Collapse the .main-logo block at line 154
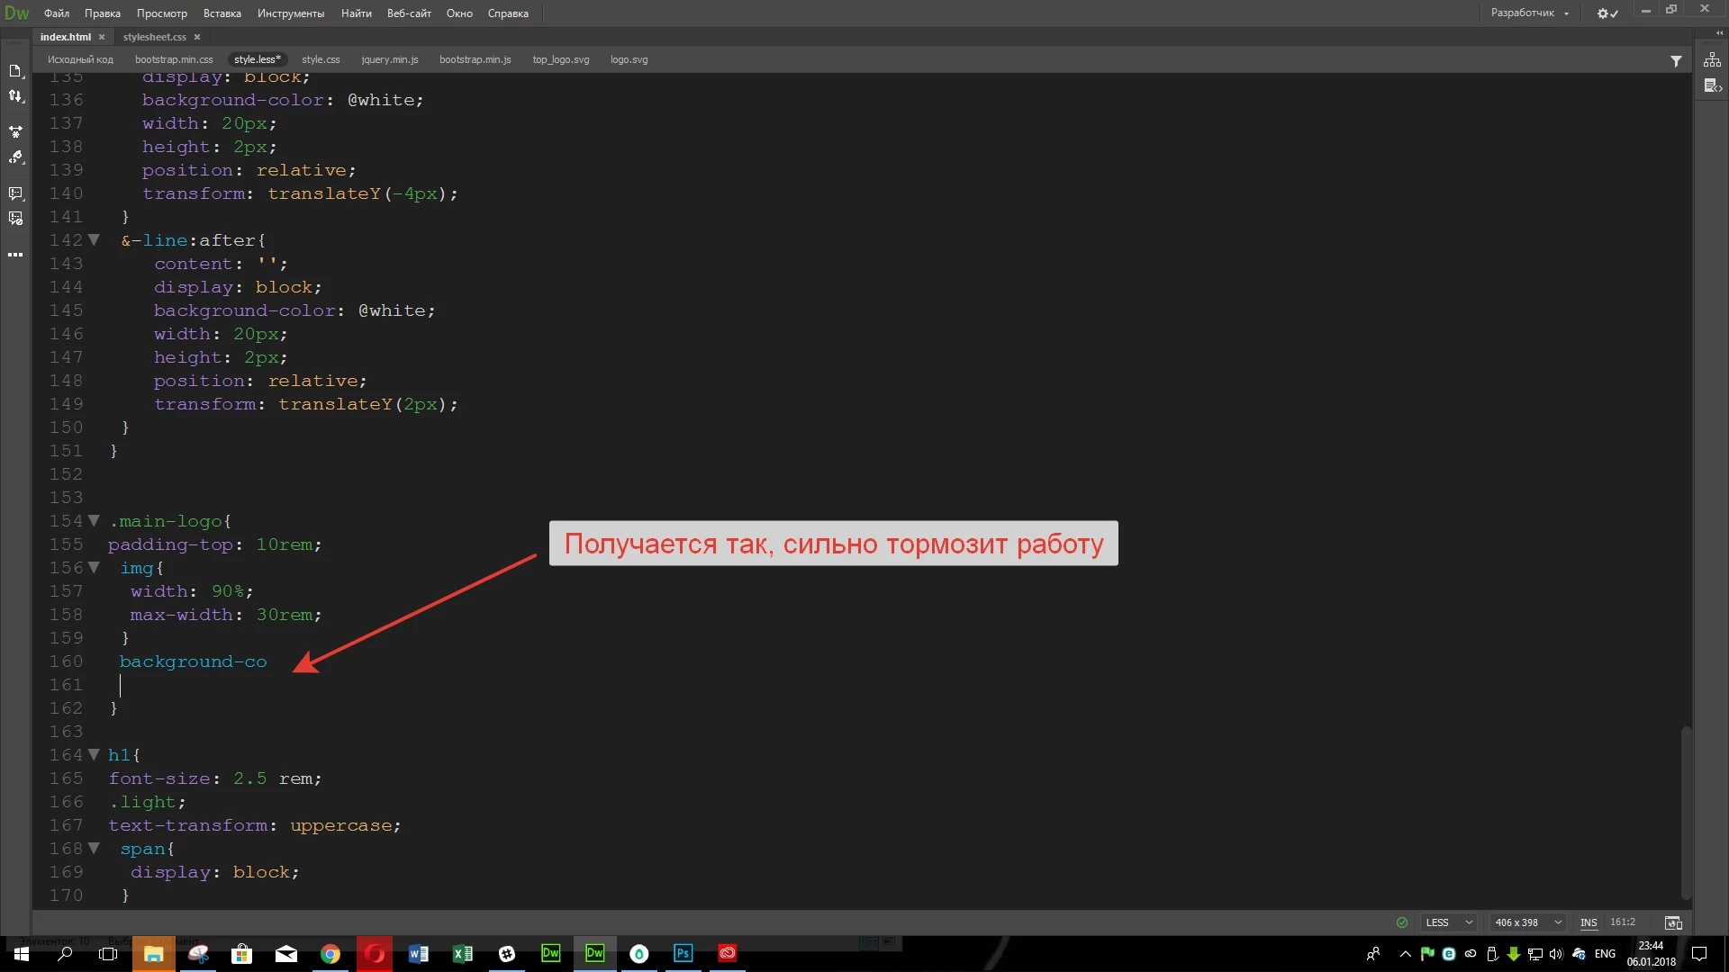This screenshot has width=1729, height=972. coord(94,521)
